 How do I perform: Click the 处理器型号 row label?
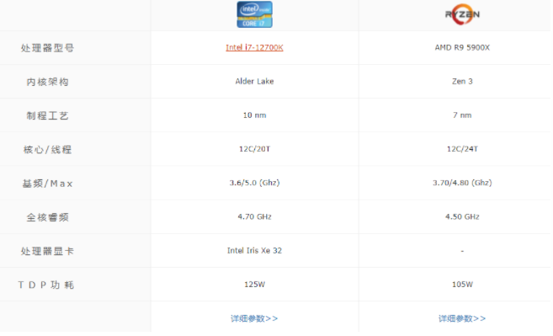pos(47,48)
